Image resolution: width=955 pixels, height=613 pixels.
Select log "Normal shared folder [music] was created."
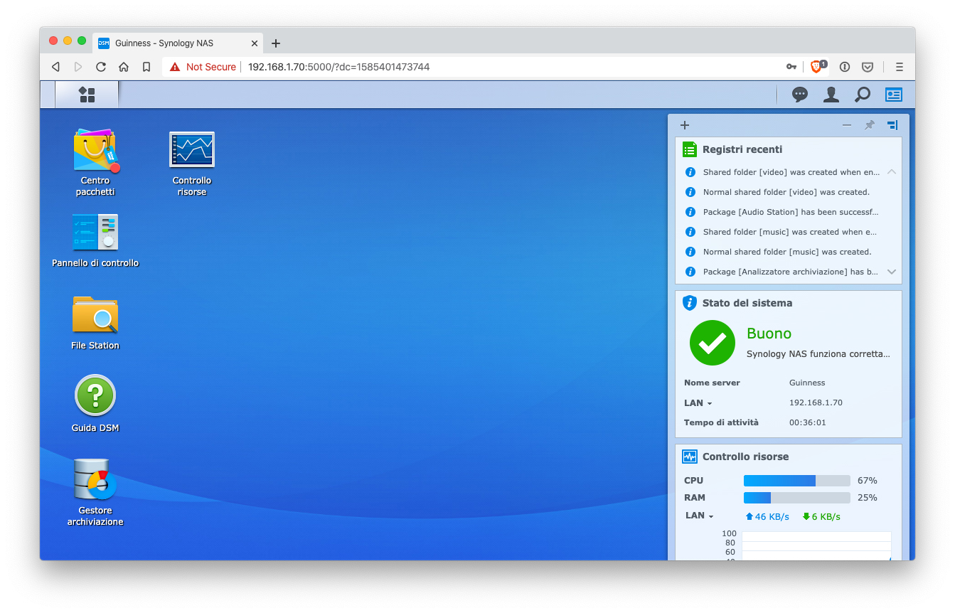tap(786, 252)
